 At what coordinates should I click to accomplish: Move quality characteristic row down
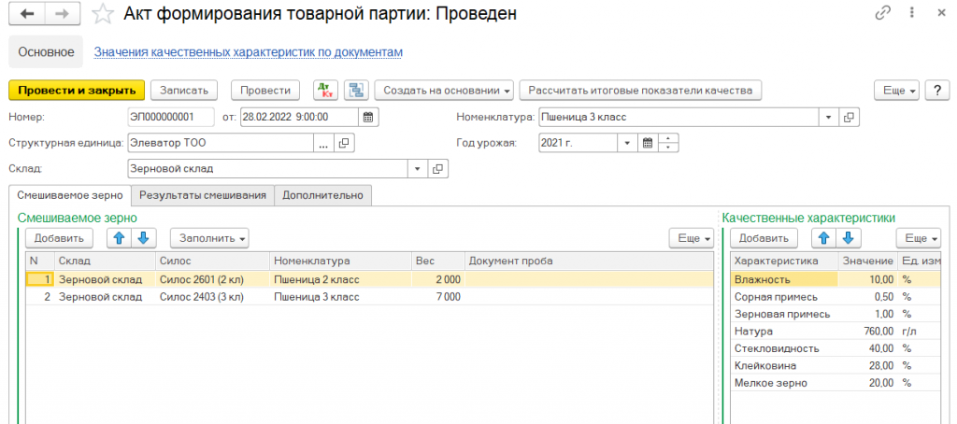pyautogui.click(x=849, y=238)
